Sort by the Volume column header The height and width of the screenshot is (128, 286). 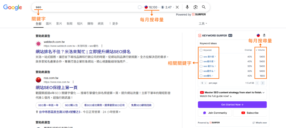coord(260,50)
